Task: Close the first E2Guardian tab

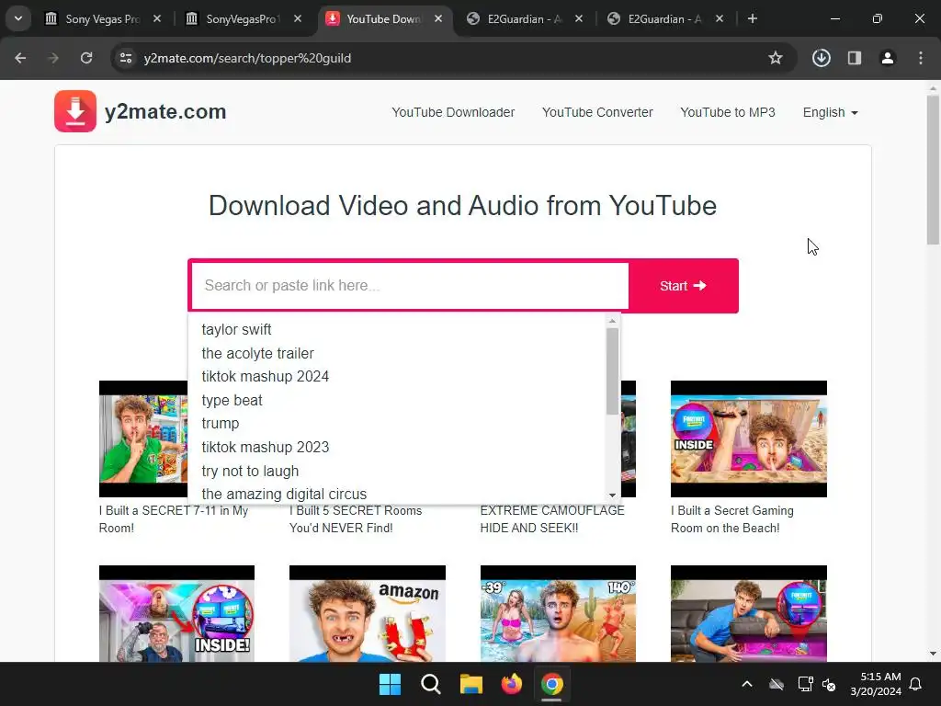Action: pyautogui.click(x=579, y=18)
